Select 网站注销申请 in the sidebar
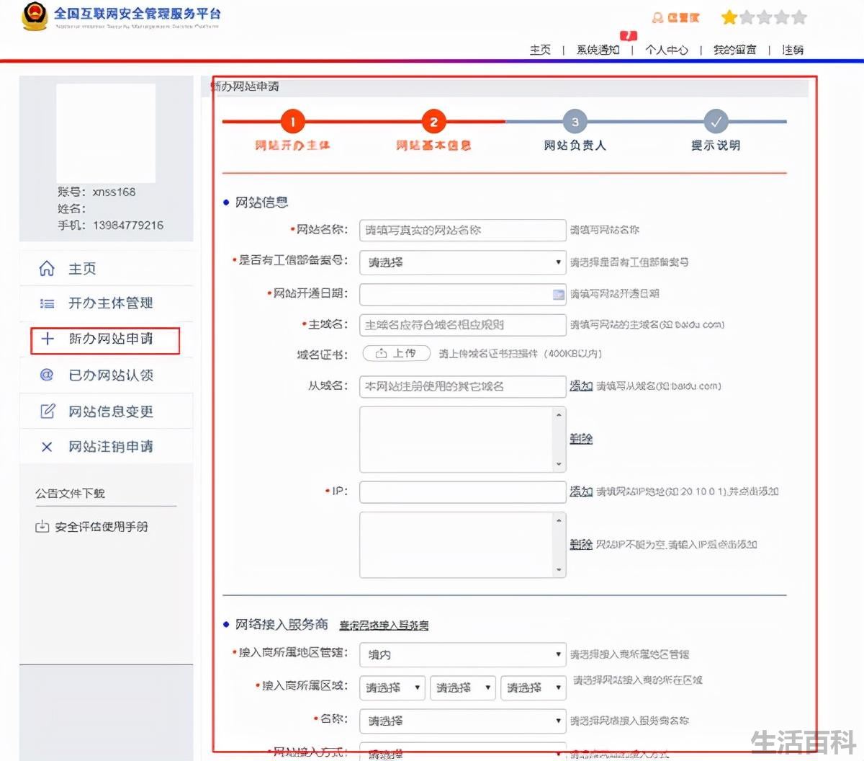 107,447
